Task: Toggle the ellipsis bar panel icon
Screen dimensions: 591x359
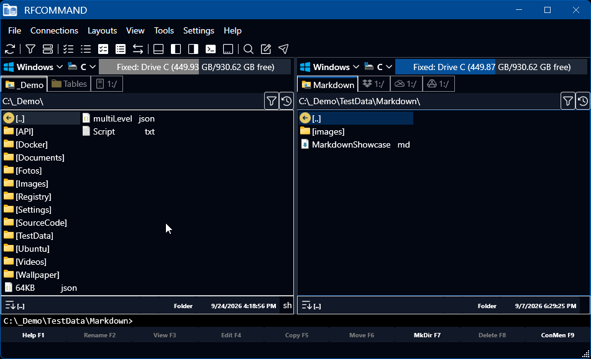Action: pos(228,49)
